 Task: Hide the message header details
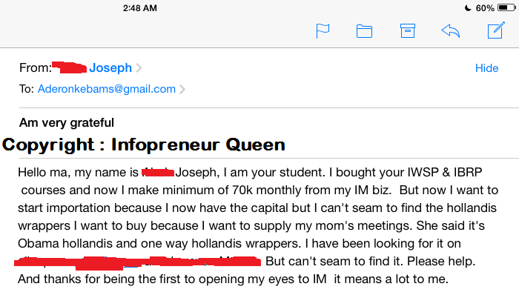tap(486, 67)
